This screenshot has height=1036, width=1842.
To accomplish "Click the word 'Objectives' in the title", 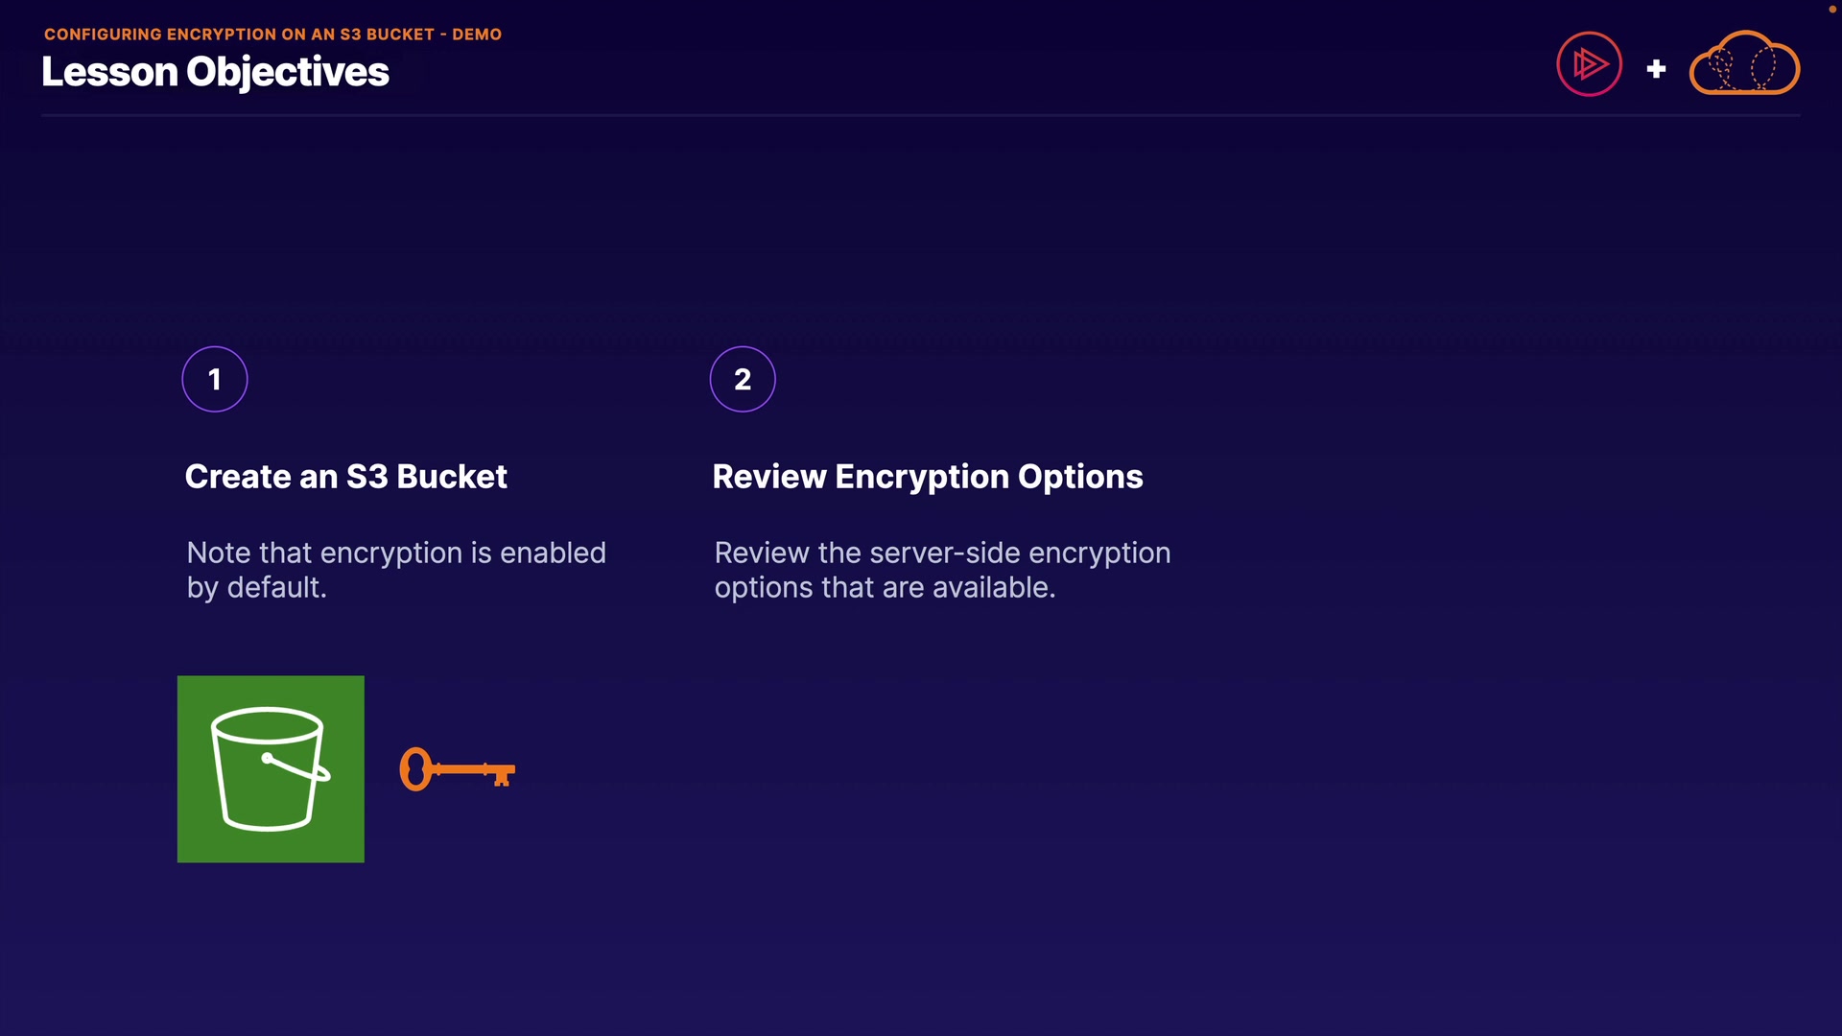I will click(288, 72).
